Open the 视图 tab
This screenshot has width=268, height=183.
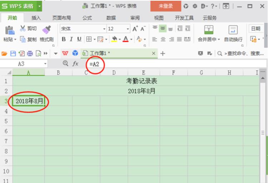[159, 18]
